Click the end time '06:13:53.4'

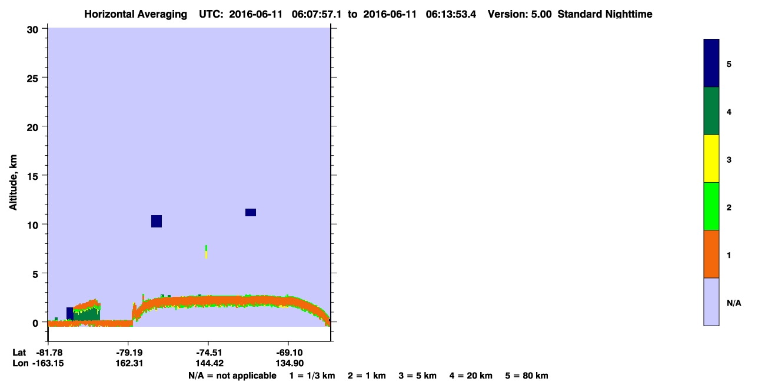[451, 14]
